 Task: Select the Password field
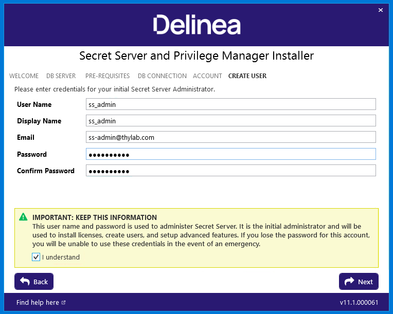(231, 154)
